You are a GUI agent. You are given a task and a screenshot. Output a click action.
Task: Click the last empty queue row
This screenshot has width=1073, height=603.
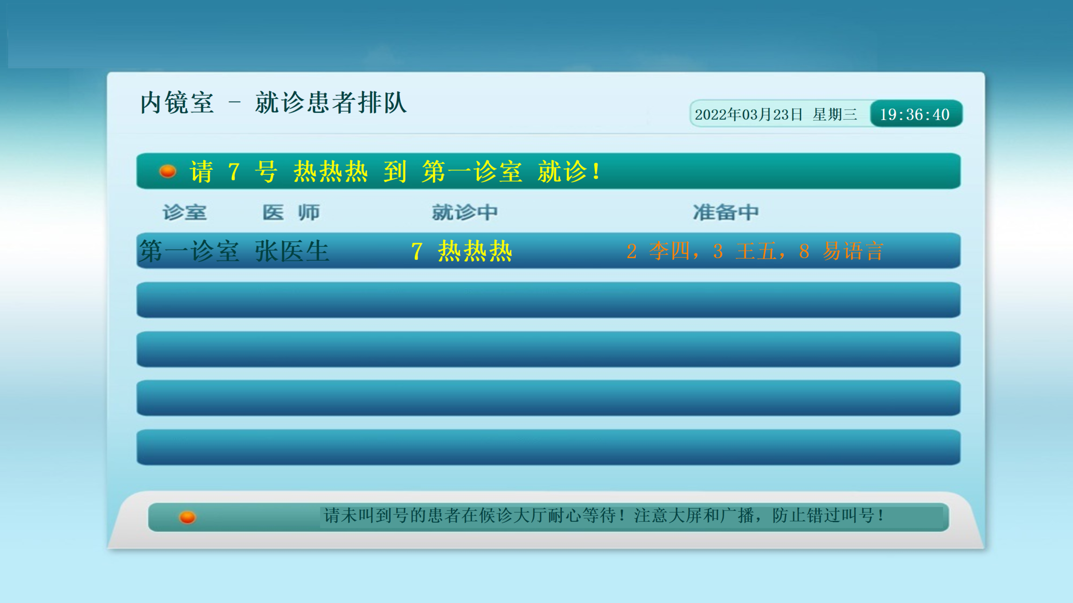[x=548, y=447]
